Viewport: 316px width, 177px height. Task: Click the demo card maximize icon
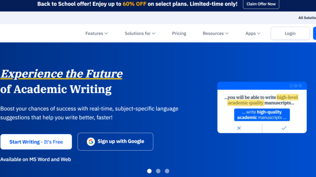[296, 86]
